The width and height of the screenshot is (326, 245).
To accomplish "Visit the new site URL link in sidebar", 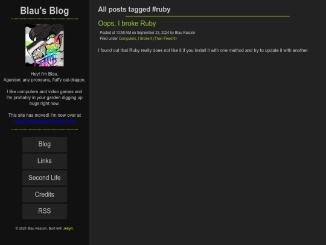I will 45,121.
